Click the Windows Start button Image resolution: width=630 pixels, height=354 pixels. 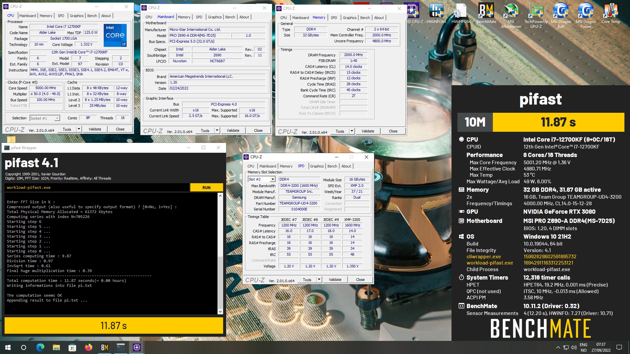tap(8, 347)
